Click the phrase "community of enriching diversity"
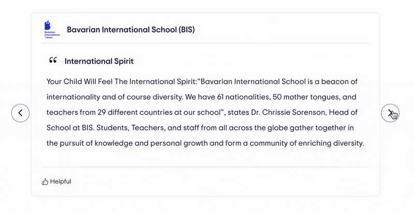The width and height of the screenshot is (414, 212). pos(304,143)
